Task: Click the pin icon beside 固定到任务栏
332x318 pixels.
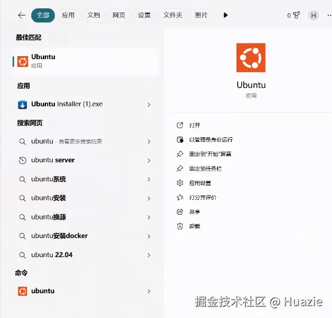Action: click(180, 169)
